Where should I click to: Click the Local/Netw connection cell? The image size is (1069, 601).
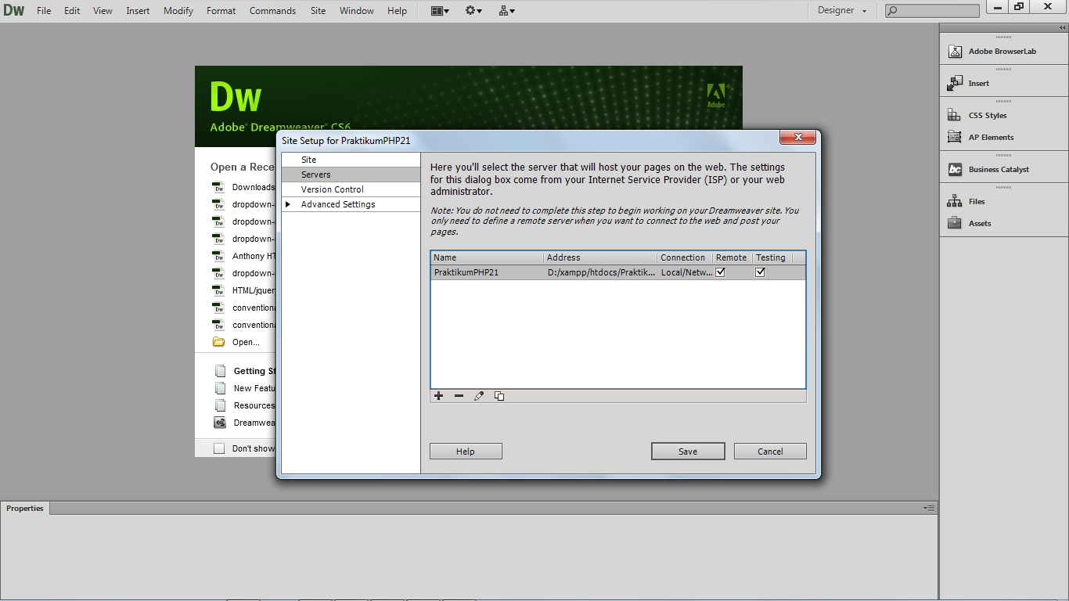(x=686, y=272)
